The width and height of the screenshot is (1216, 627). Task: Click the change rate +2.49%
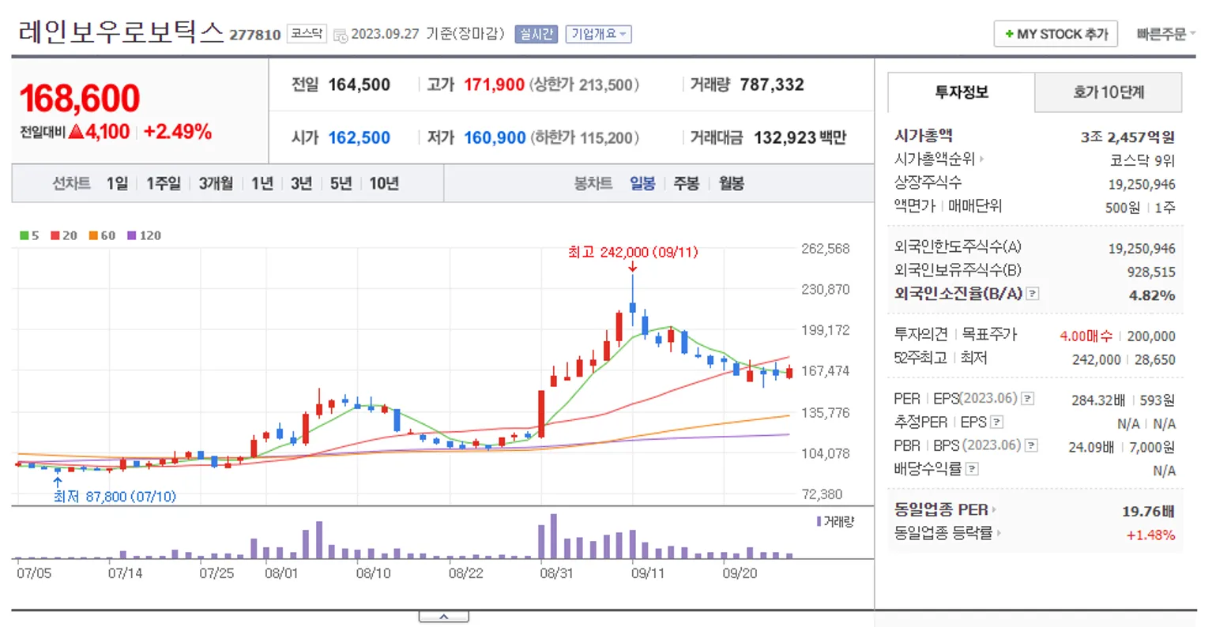(178, 132)
